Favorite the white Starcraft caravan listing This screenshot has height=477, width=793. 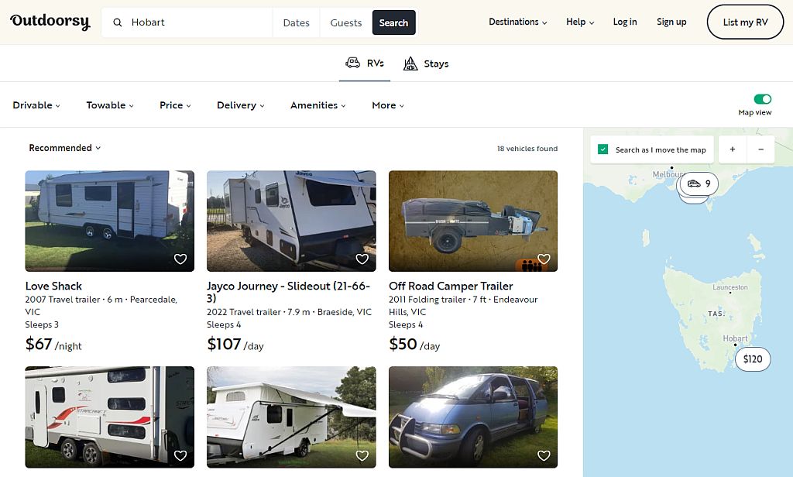tap(180, 455)
